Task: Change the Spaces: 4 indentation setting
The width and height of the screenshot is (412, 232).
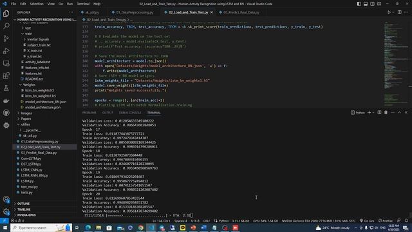Action: (x=181, y=220)
